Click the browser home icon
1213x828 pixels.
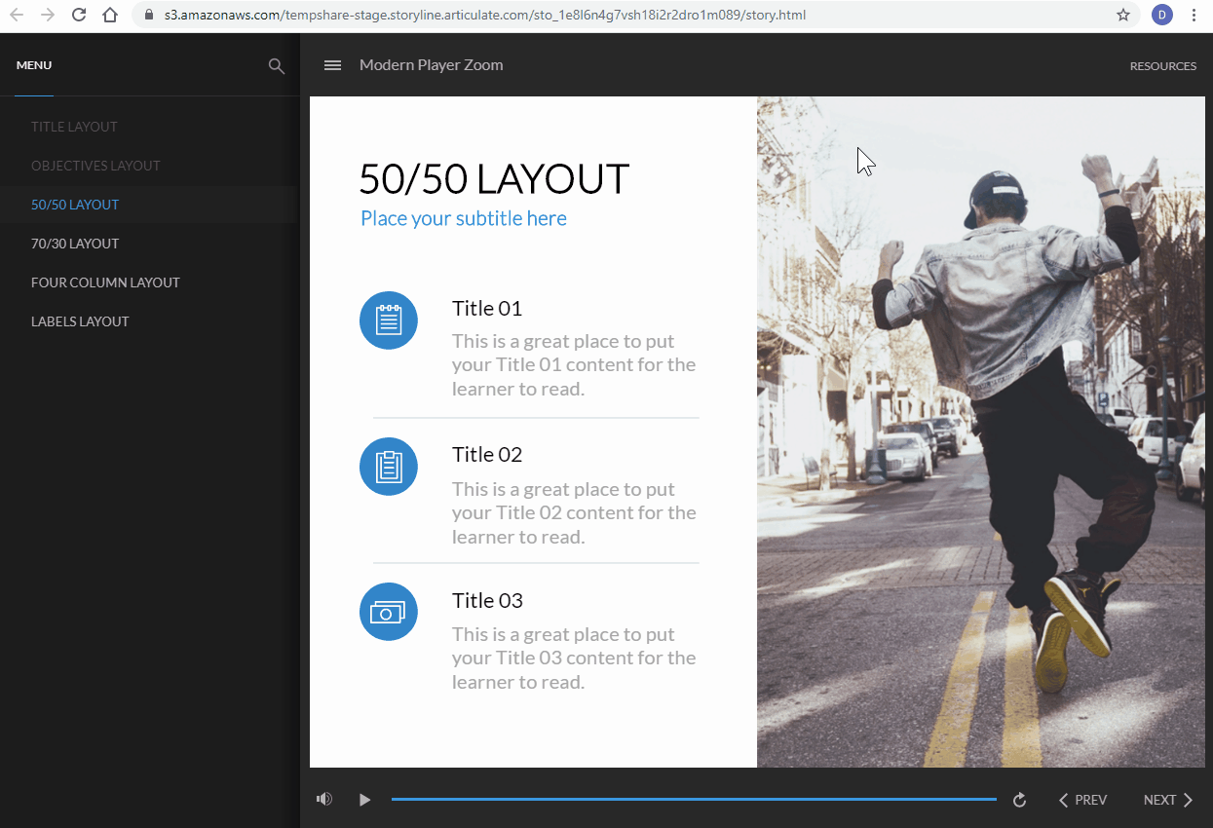108,15
